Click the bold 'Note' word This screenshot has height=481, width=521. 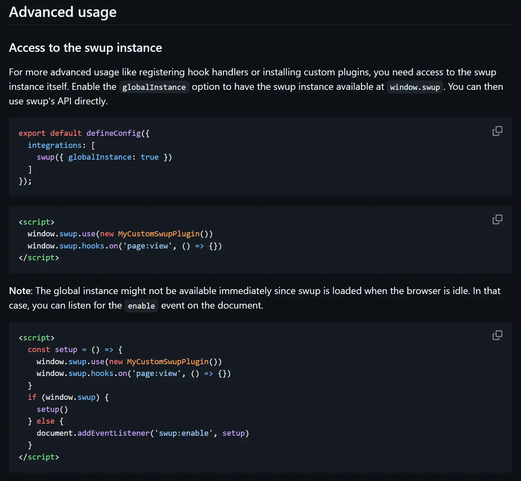pyautogui.click(x=20, y=291)
